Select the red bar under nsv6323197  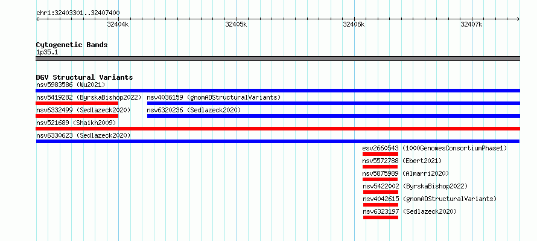coord(381,217)
